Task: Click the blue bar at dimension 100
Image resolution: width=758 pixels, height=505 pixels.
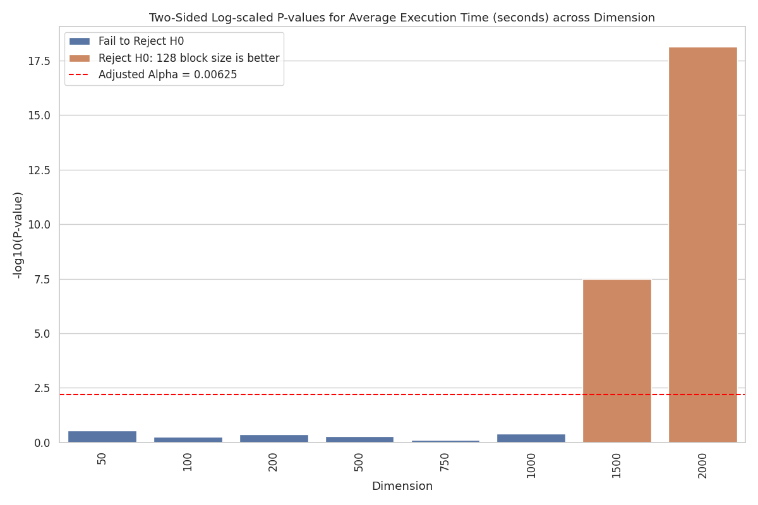Action: click(189, 441)
